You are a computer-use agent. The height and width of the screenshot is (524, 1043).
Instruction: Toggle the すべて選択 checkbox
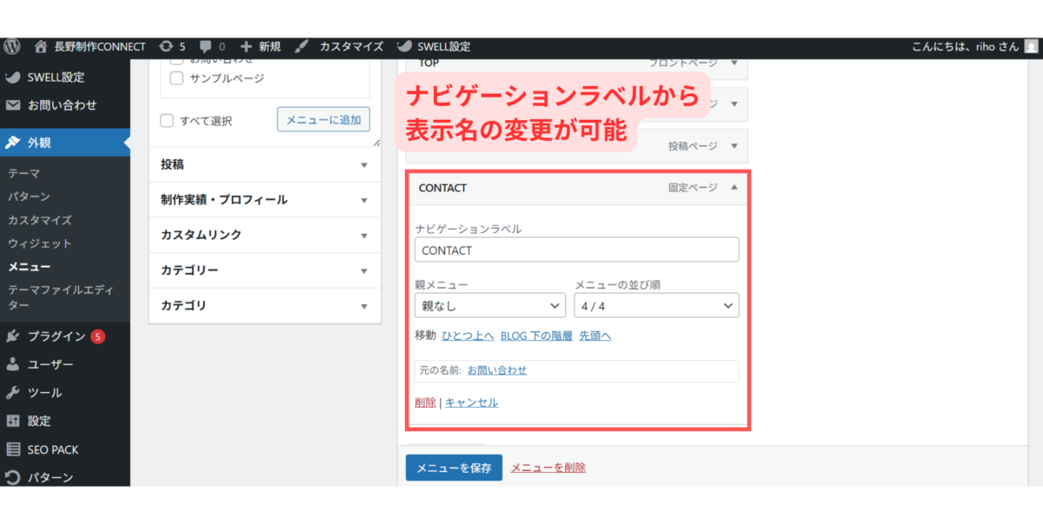click(167, 121)
